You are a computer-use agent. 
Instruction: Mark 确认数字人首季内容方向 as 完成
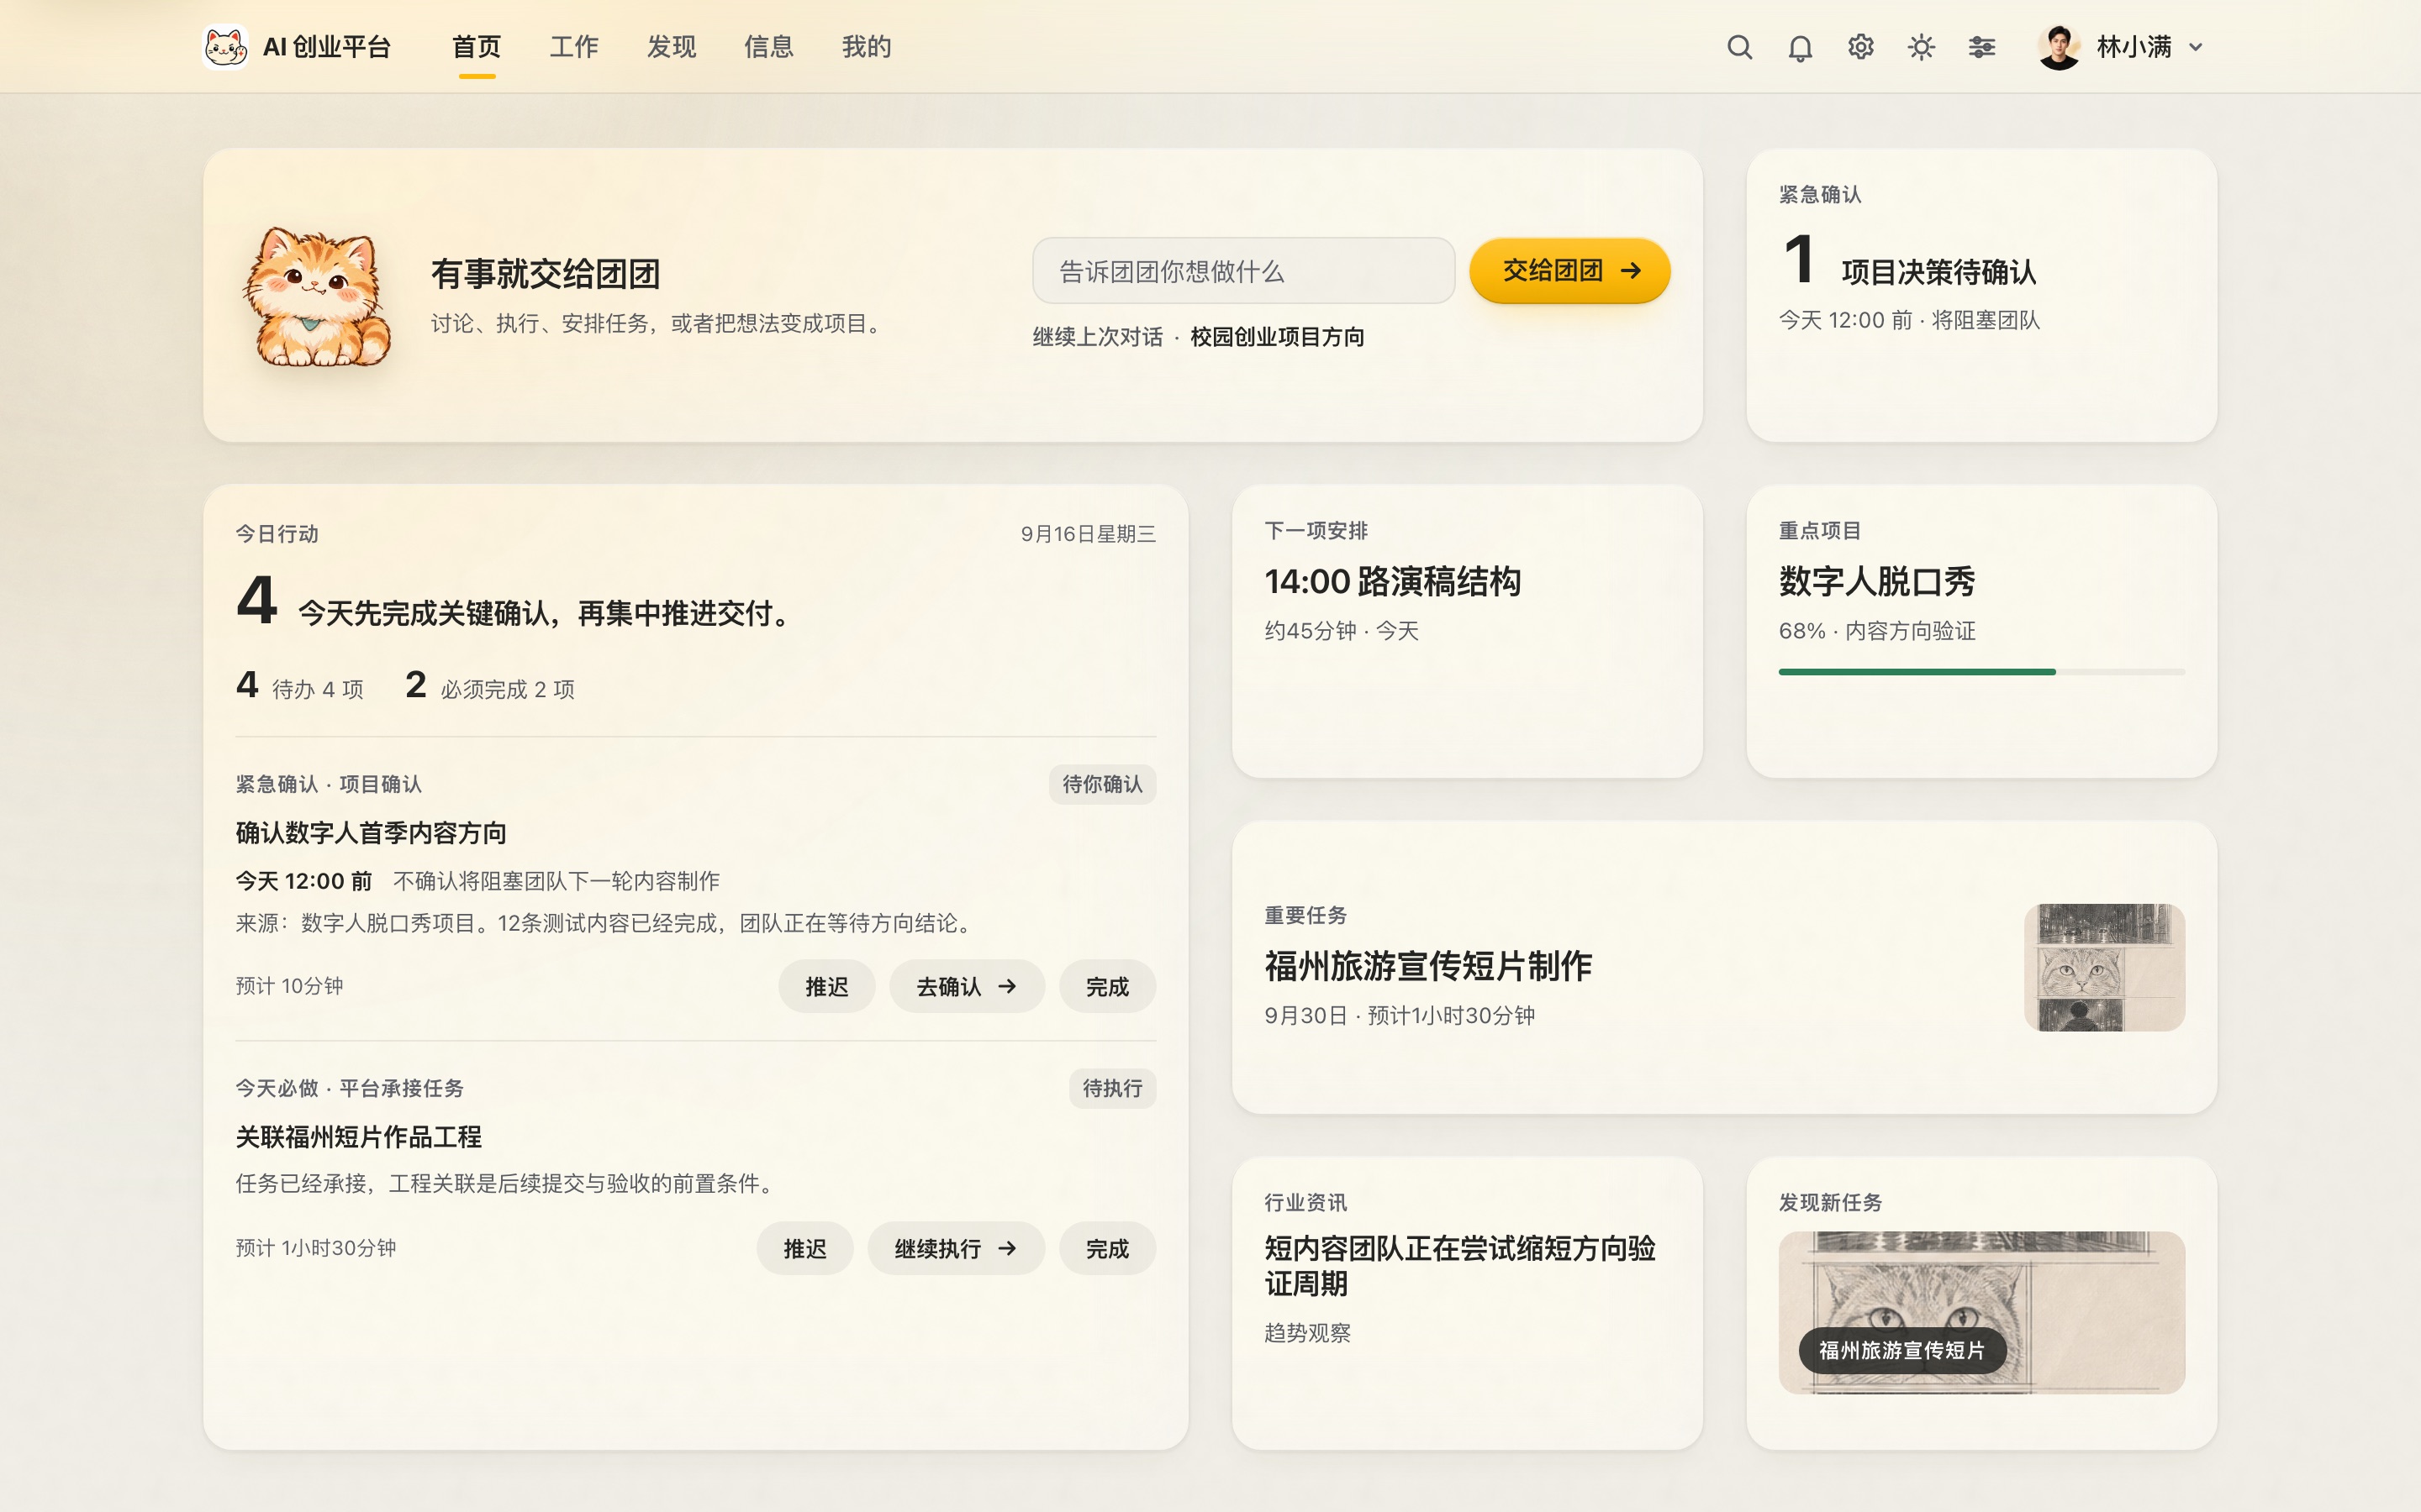1107,987
